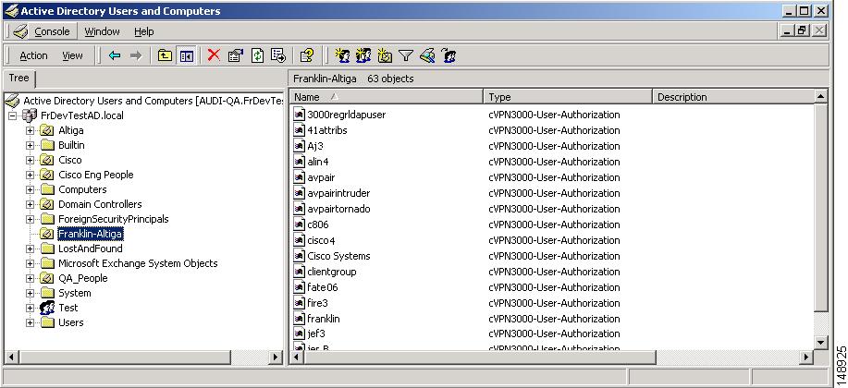Click the clientgroup object icon
The height and width of the screenshot is (388, 848).
pos(299,272)
